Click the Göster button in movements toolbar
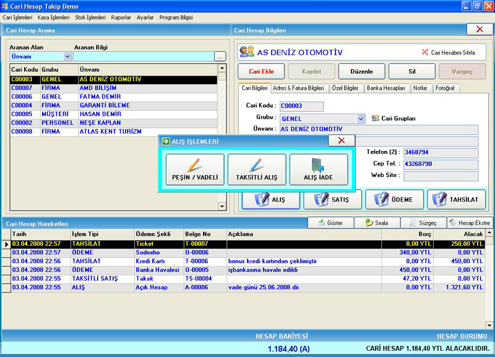 click(330, 223)
